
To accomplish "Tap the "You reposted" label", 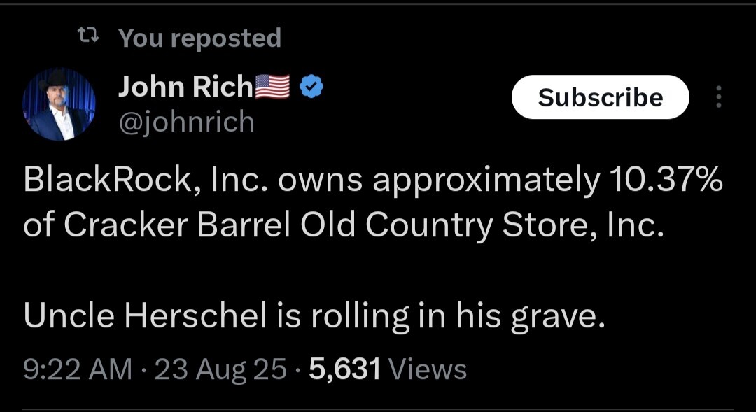I will coord(199,38).
